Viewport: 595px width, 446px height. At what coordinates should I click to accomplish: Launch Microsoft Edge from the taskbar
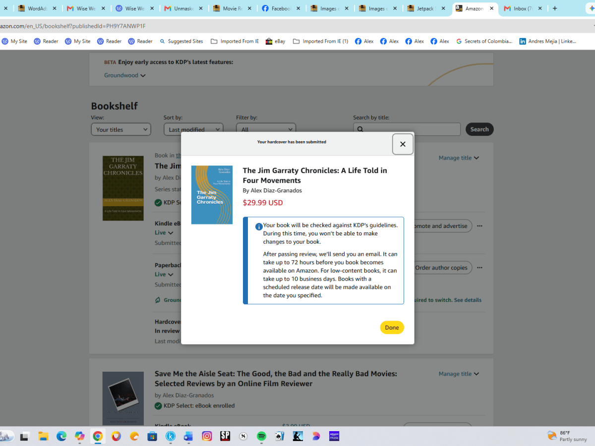(x=61, y=436)
